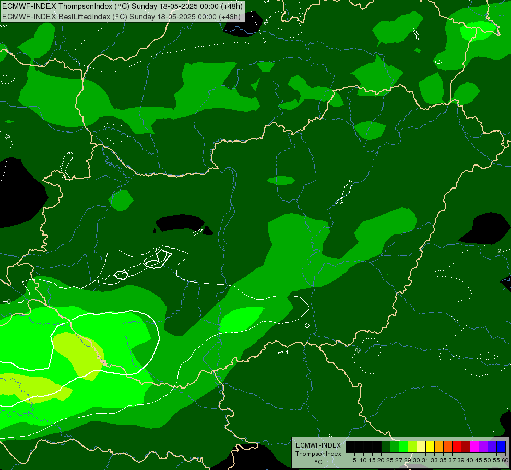Click the '0' contour label on map
The image size is (511, 470).
9,302
